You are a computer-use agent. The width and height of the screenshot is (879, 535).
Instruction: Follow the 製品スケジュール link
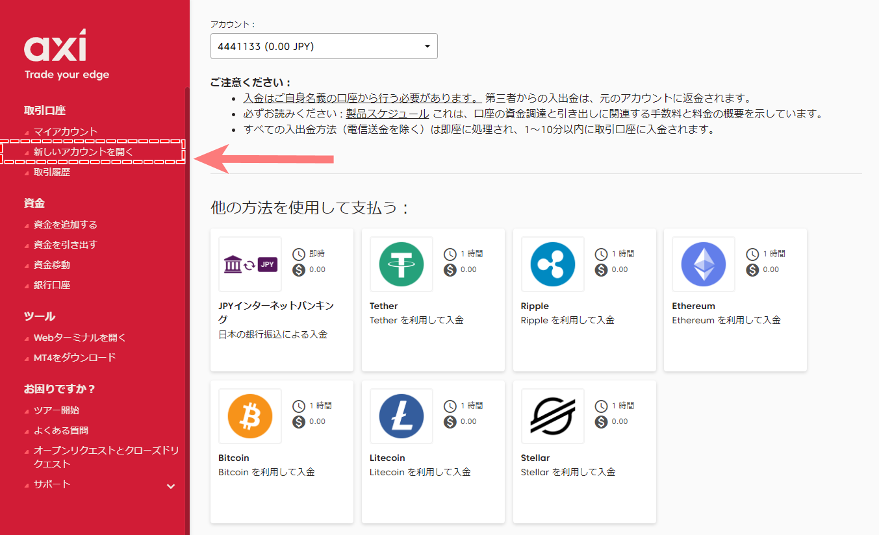click(387, 114)
